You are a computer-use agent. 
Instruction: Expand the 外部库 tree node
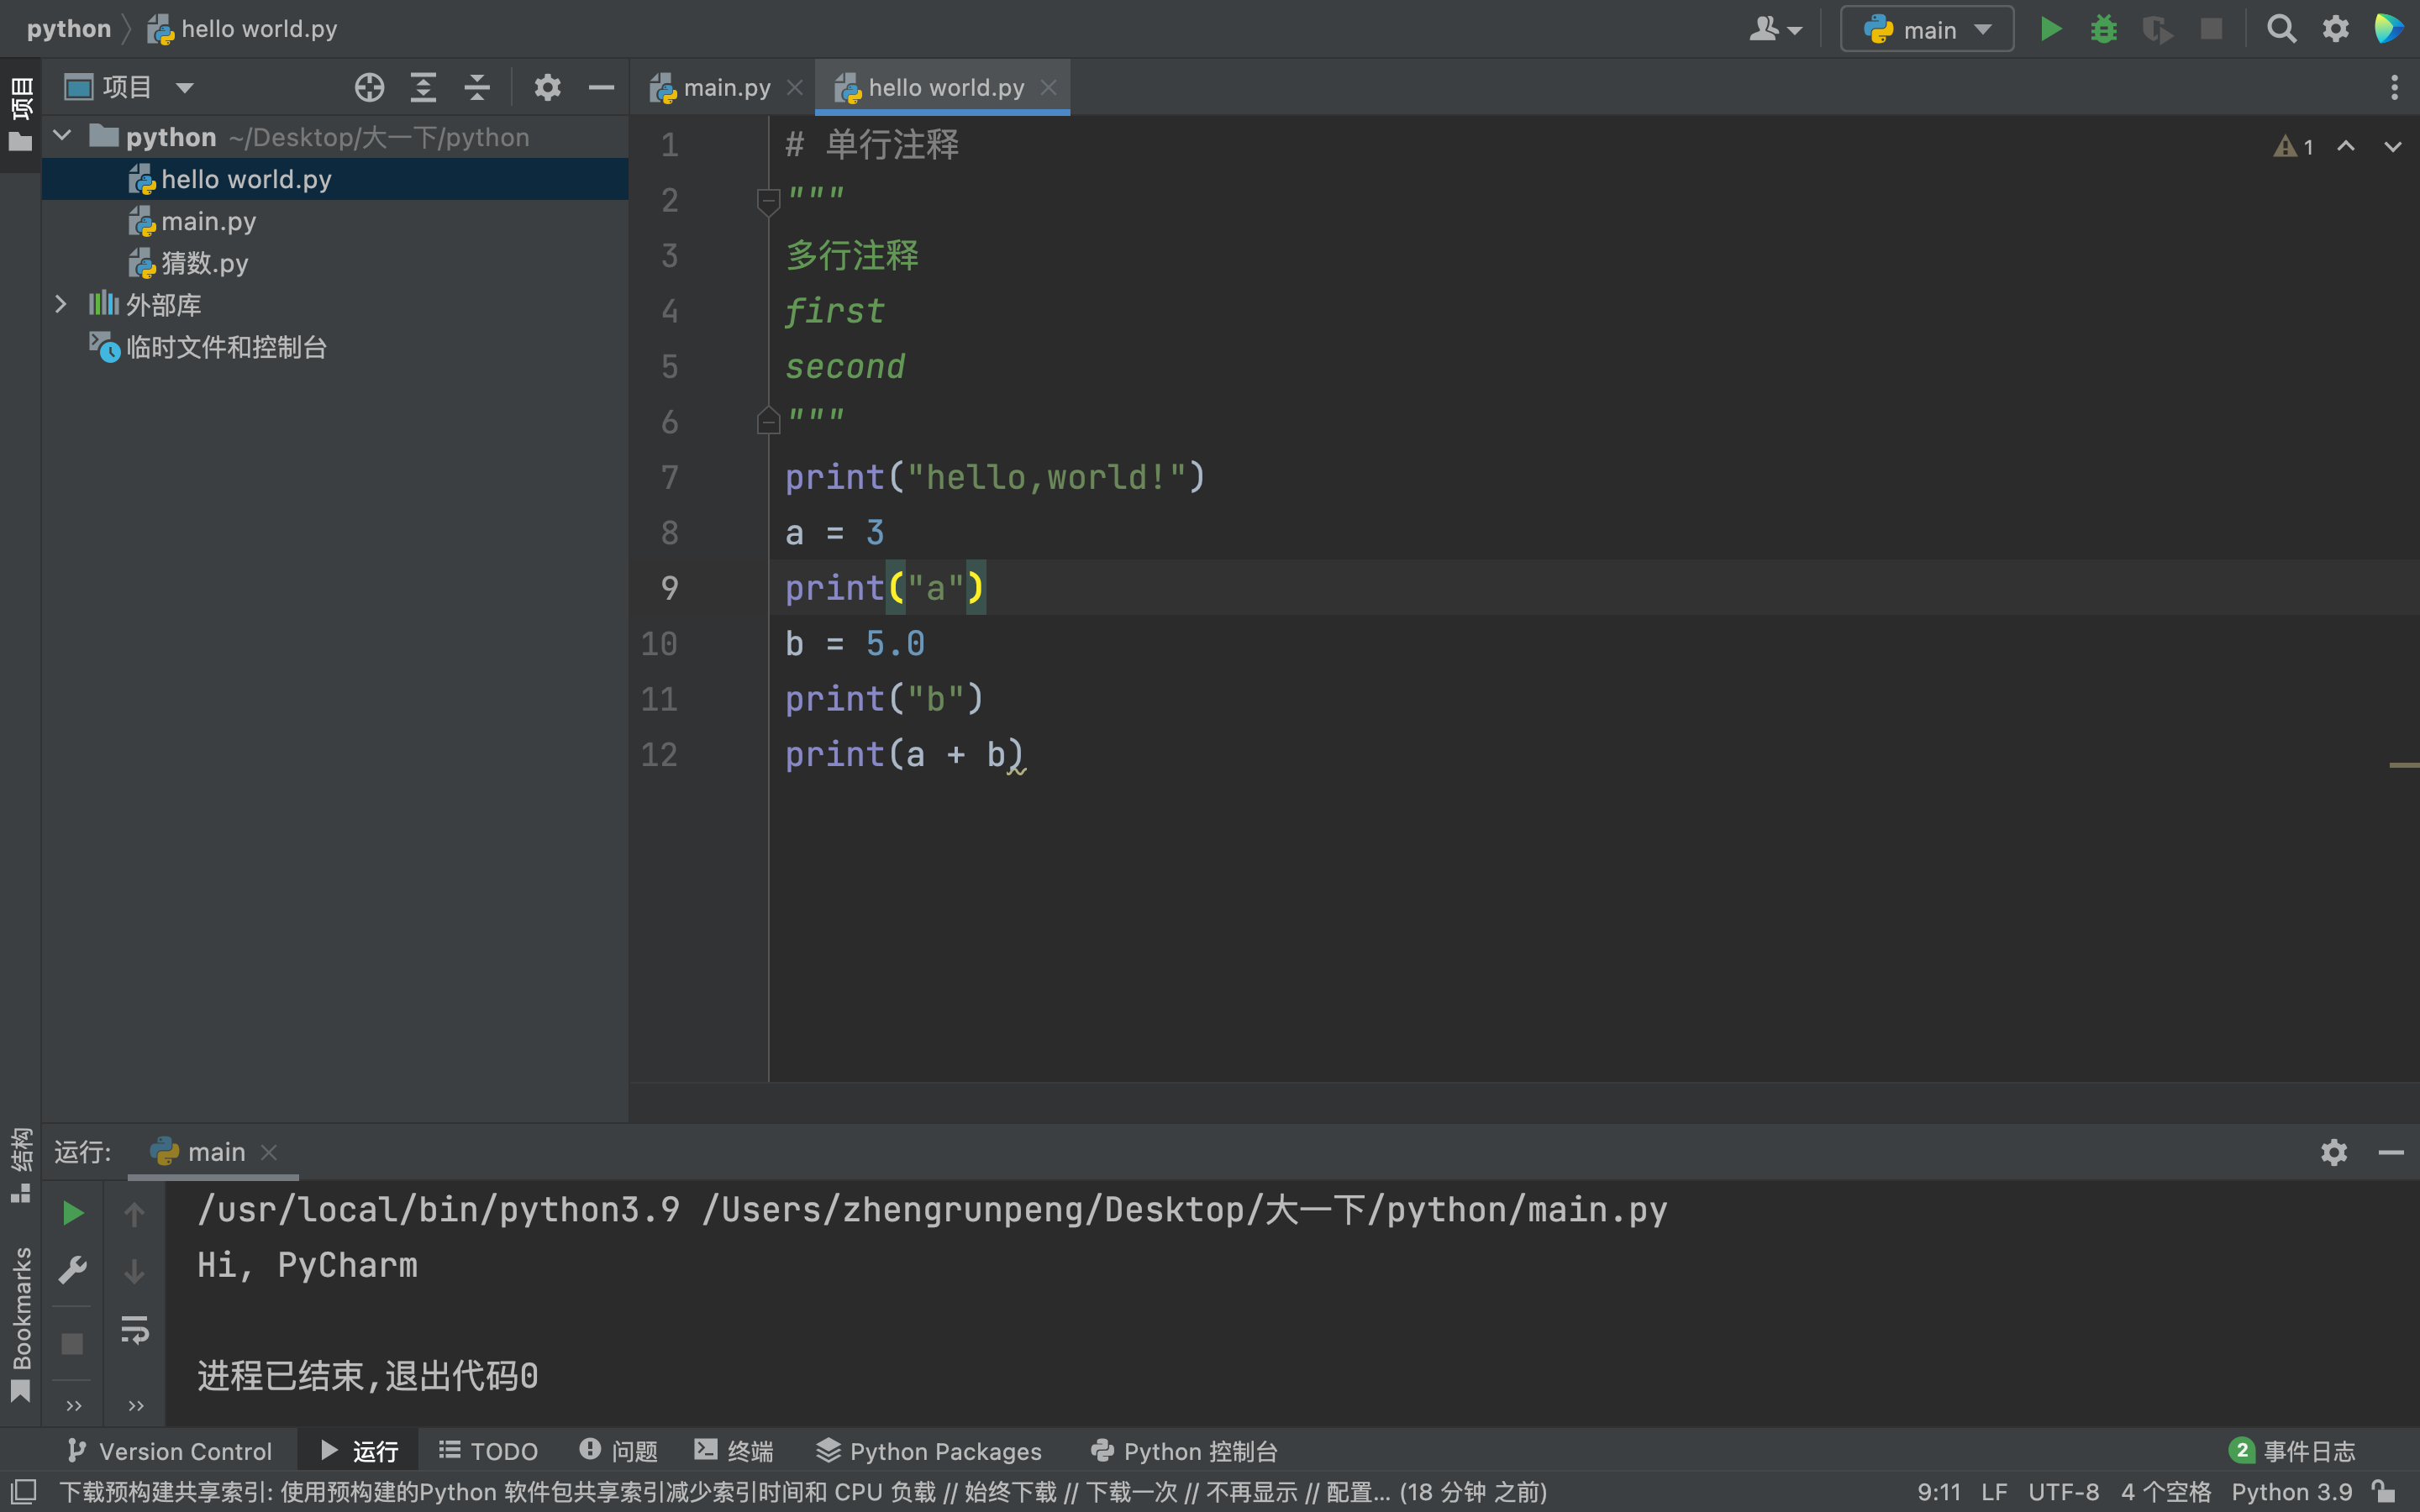pos(61,304)
